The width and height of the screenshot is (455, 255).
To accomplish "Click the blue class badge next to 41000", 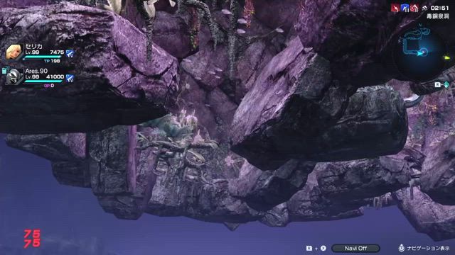I will tap(70, 78).
